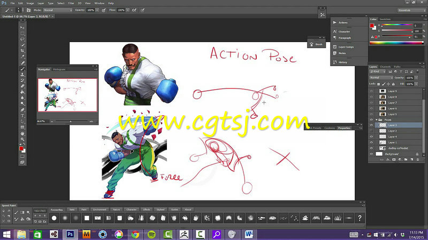Open the Image menu
The width and height of the screenshot is (428, 240).
(30, 3)
